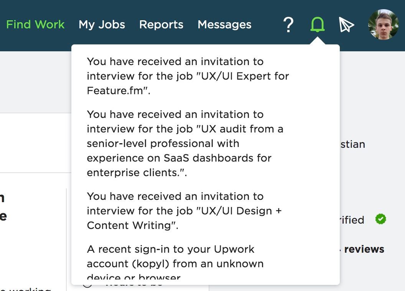Click the cut-off bold heading at left edge
The width and height of the screenshot is (405, 291).
click(x=3, y=207)
